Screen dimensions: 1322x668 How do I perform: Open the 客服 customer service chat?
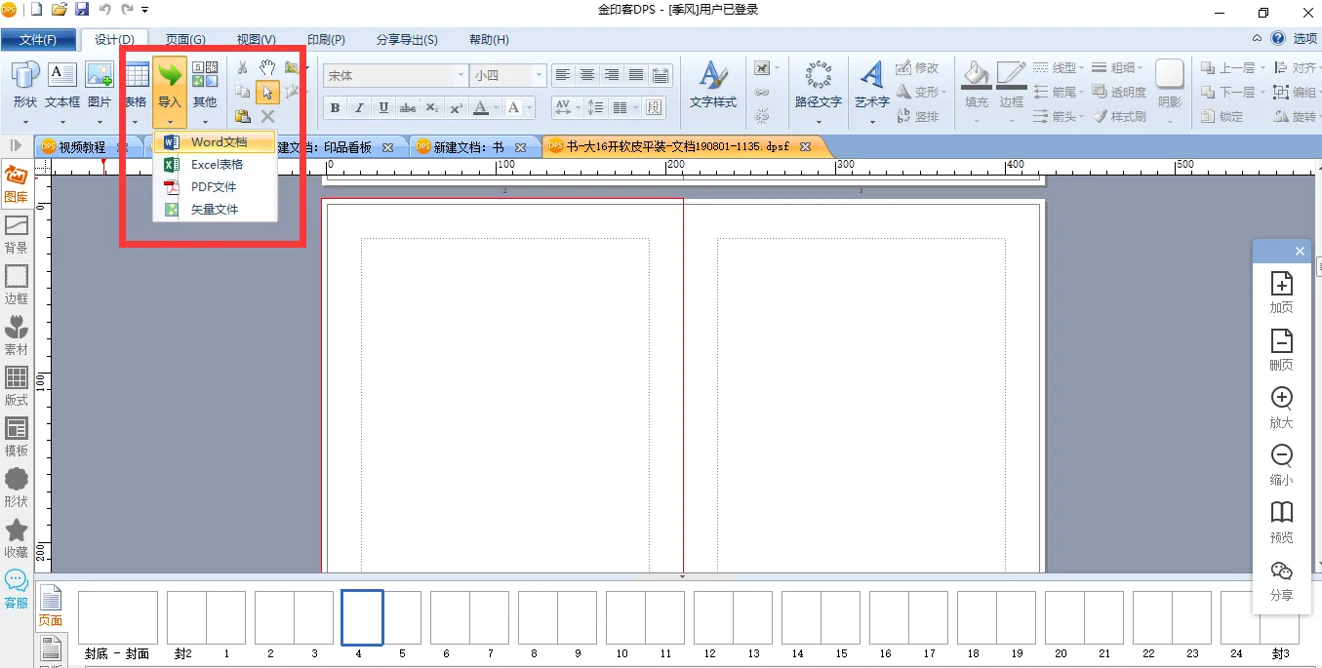pyautogui.click(x=17, y=588)
